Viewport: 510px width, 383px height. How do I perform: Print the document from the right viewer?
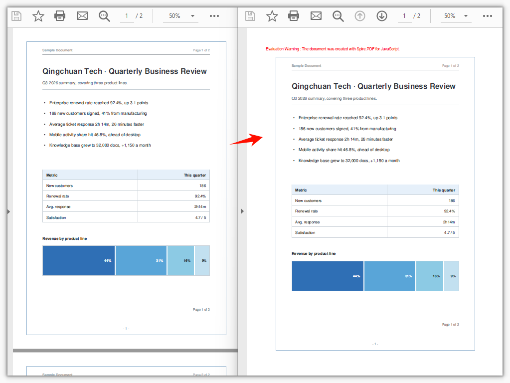click(x=294, y=16)
